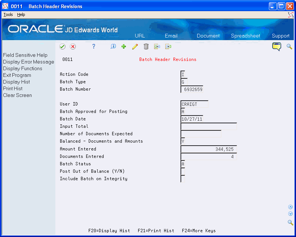Viewport: 296px width, 237px height.
Task: Select the Email tab link
Action: coord(171,36)
